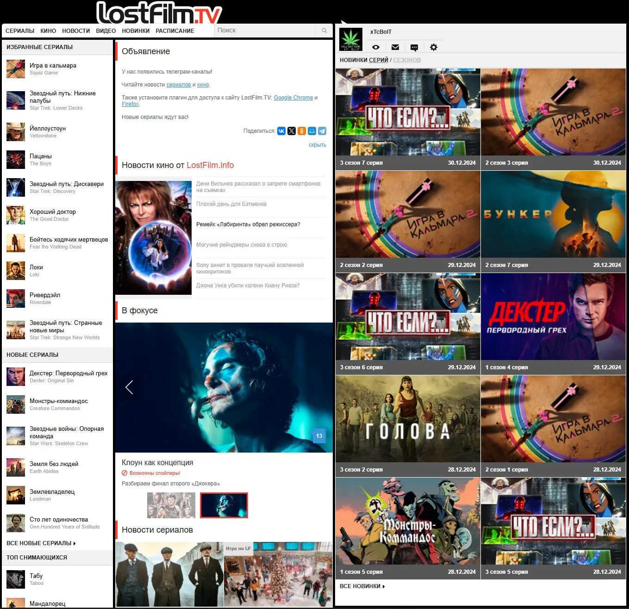Share via X (Twitter) icon
This screenshot has height=609, width=629.
(292, 131)
